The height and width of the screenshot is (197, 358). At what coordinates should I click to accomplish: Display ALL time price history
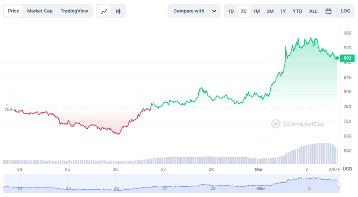[313, 11]
